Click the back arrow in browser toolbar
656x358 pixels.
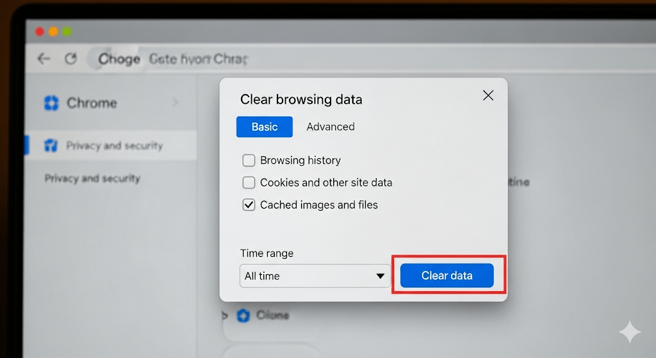(x=44, y=58)
